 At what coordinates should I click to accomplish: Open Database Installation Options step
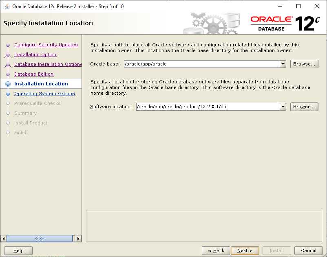(x=48, y=64)
